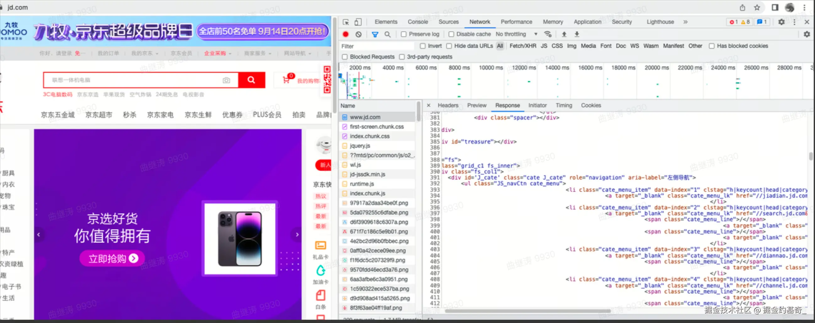This screenshot has height=323, width=815.
Task: Toggle the network filter funnel icon
Action: (x=375, y=34)
